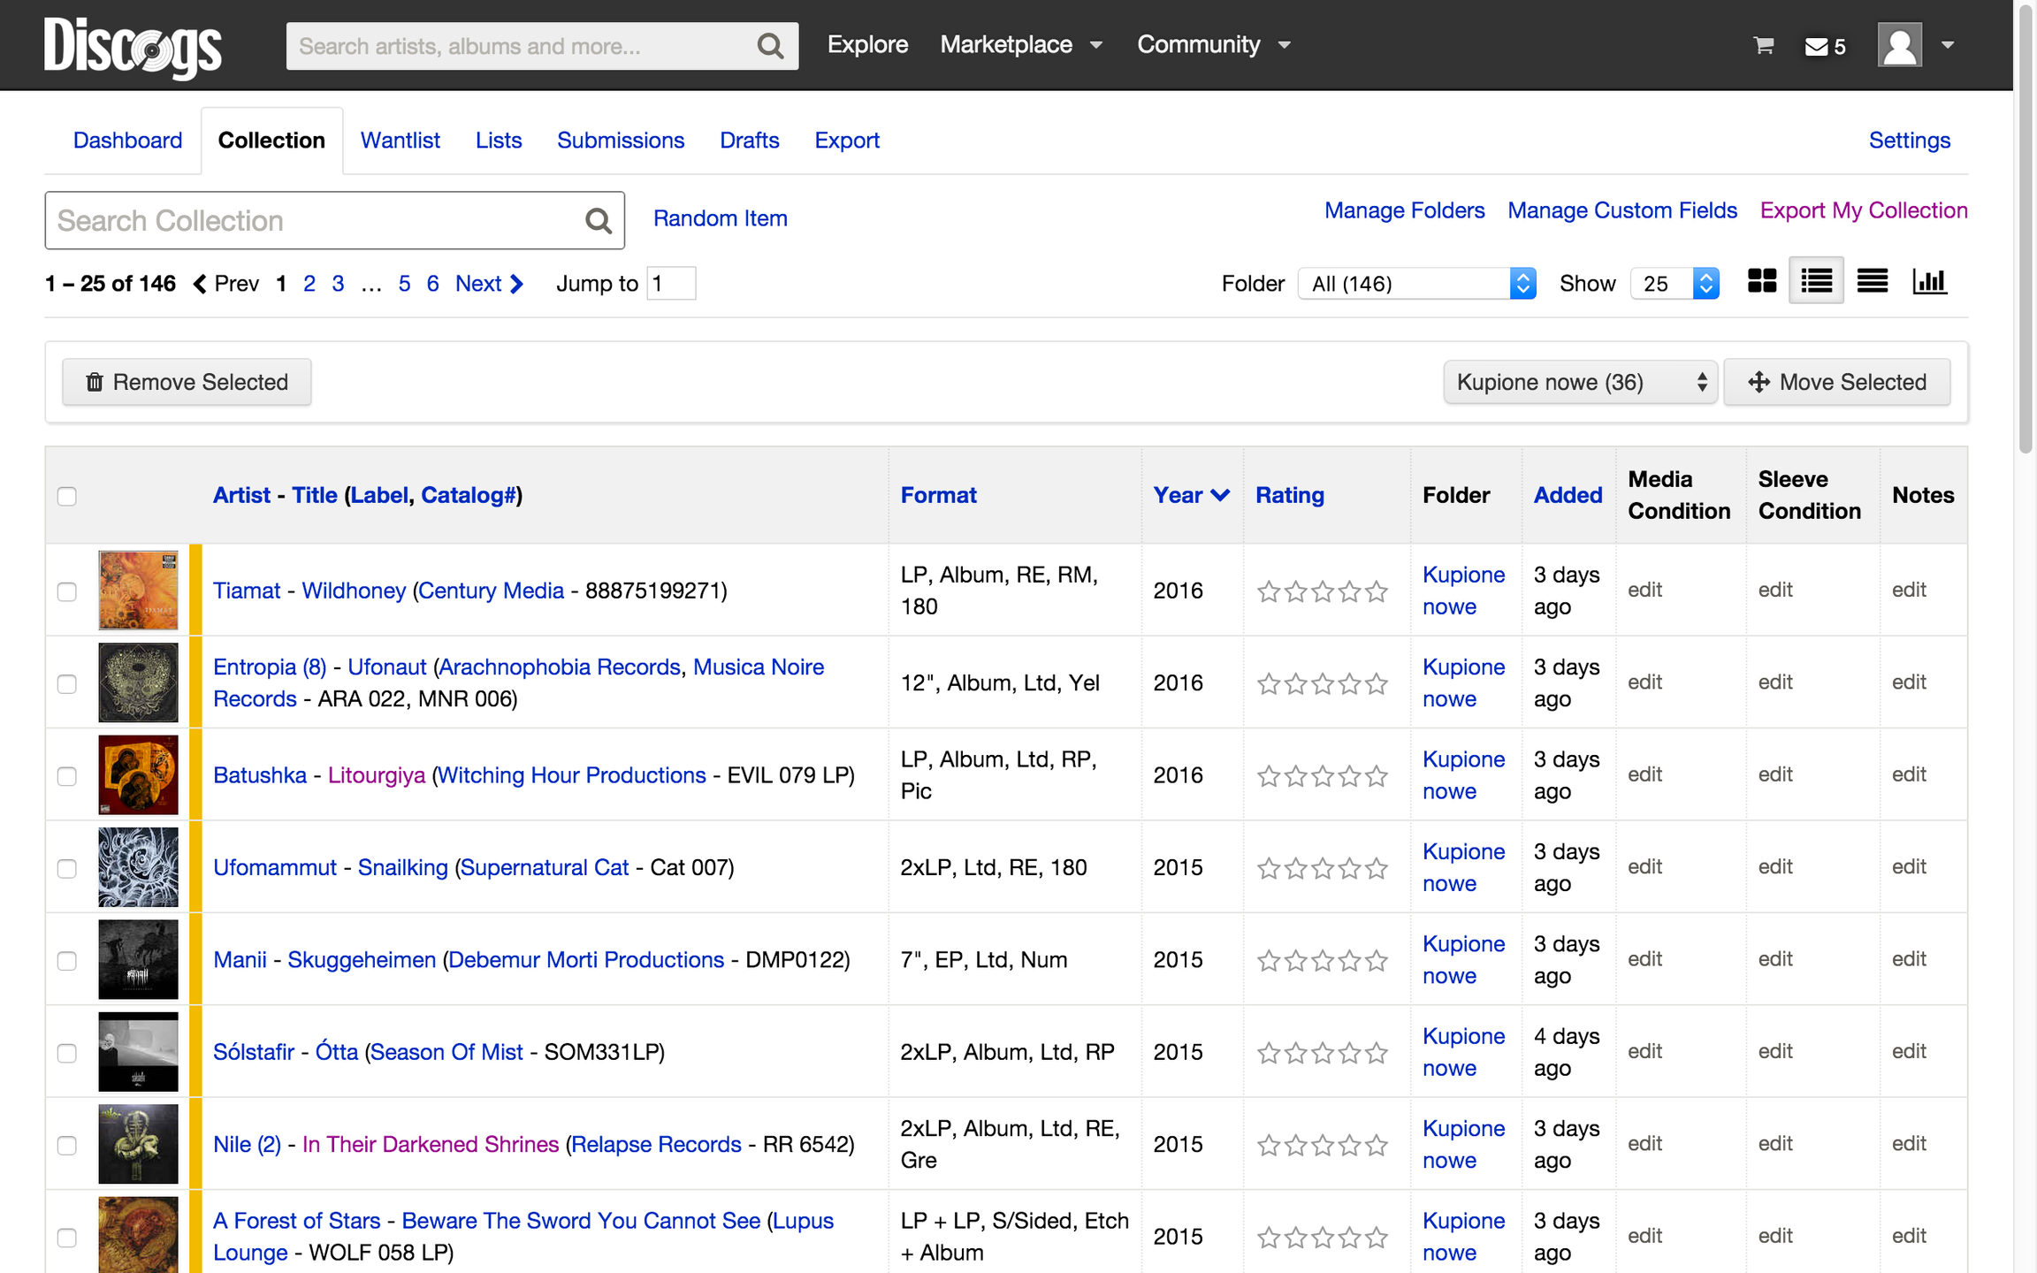
Task: Sort table by Format column
Action: coord(938,495)
